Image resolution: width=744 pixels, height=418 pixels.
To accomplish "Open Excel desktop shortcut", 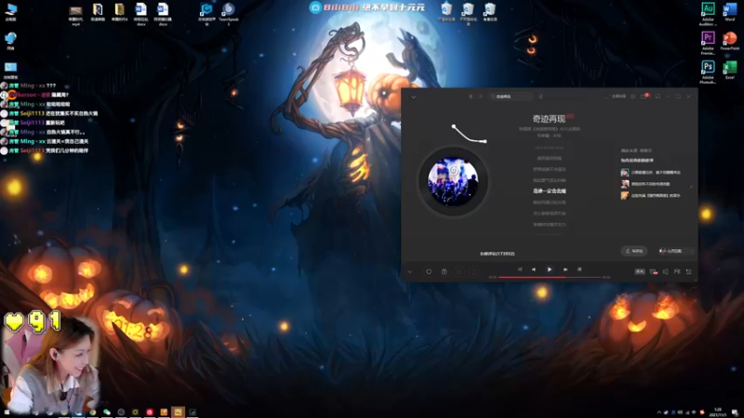I will tap(730, 71).
